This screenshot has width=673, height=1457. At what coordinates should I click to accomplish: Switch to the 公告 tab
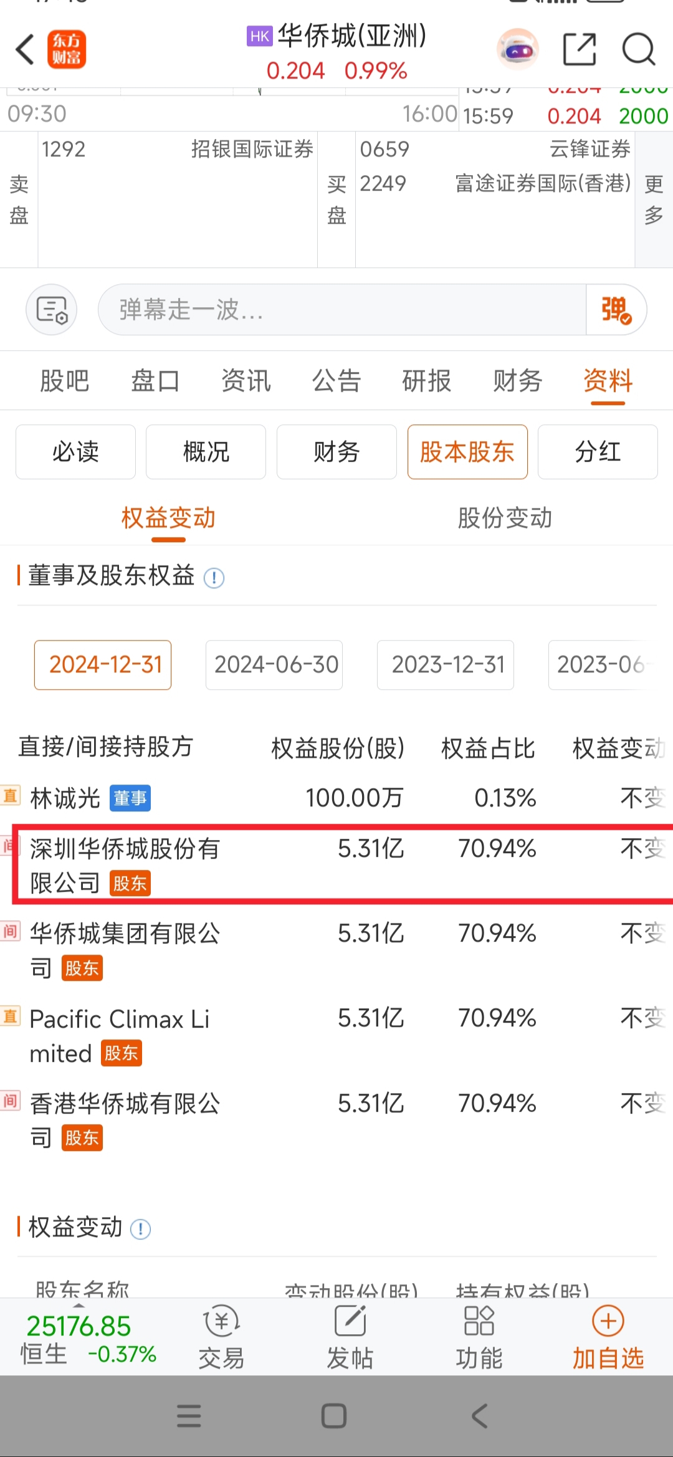[x=336, y=381]
